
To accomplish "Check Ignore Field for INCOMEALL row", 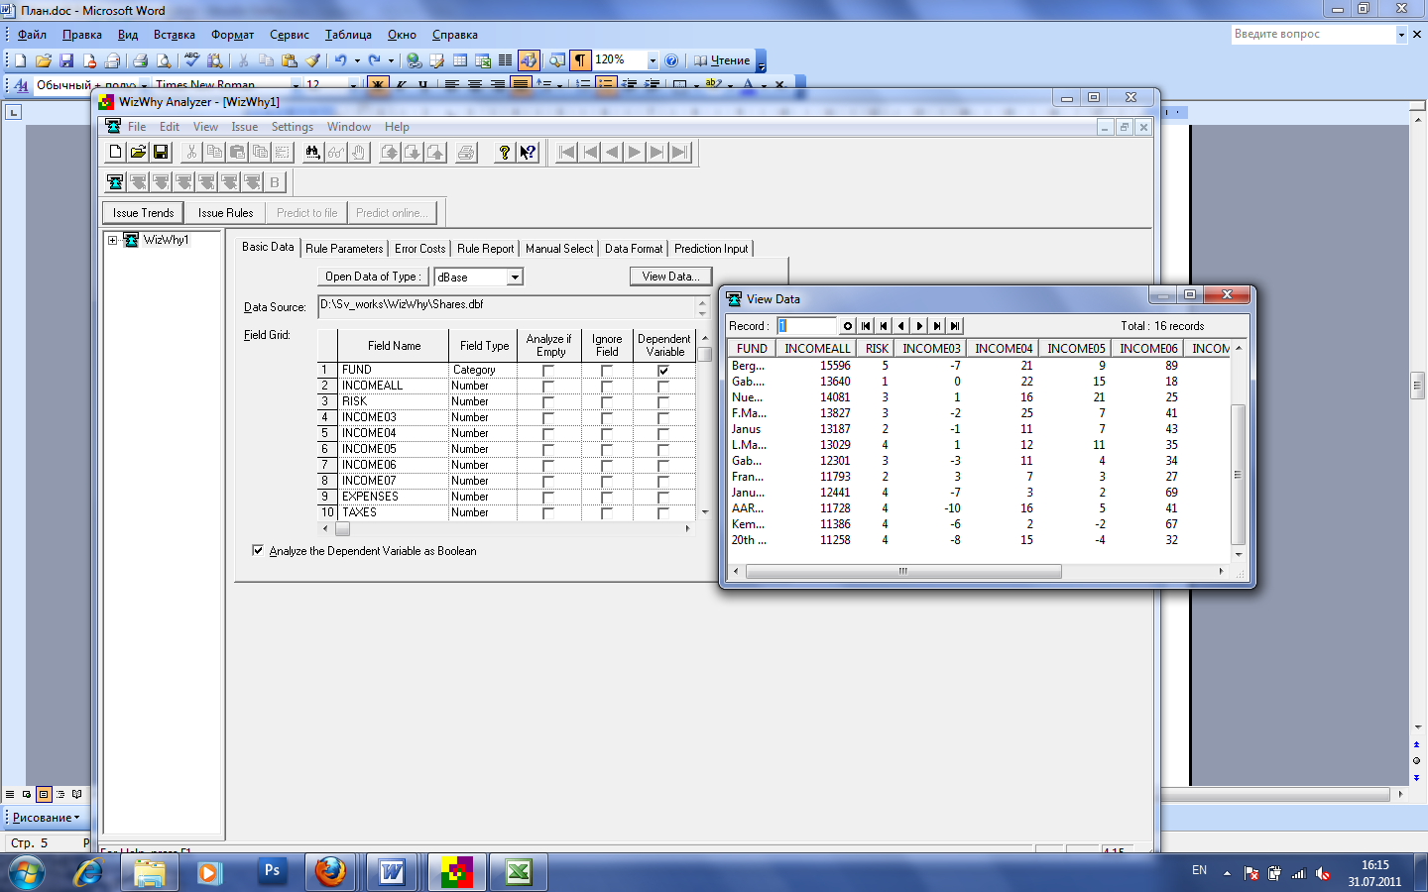I will (x=607, y=387).
